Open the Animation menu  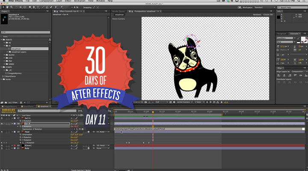[x=80, y=1]
